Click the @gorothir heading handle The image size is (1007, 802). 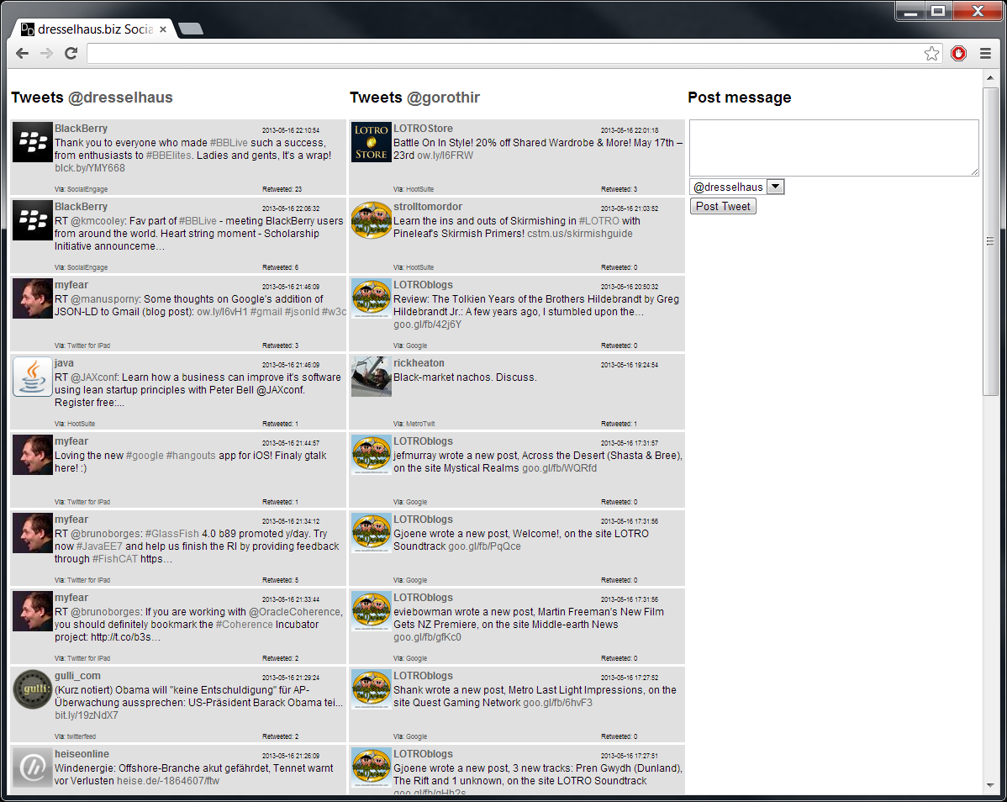pyautogui.click(x=443, y=98)
